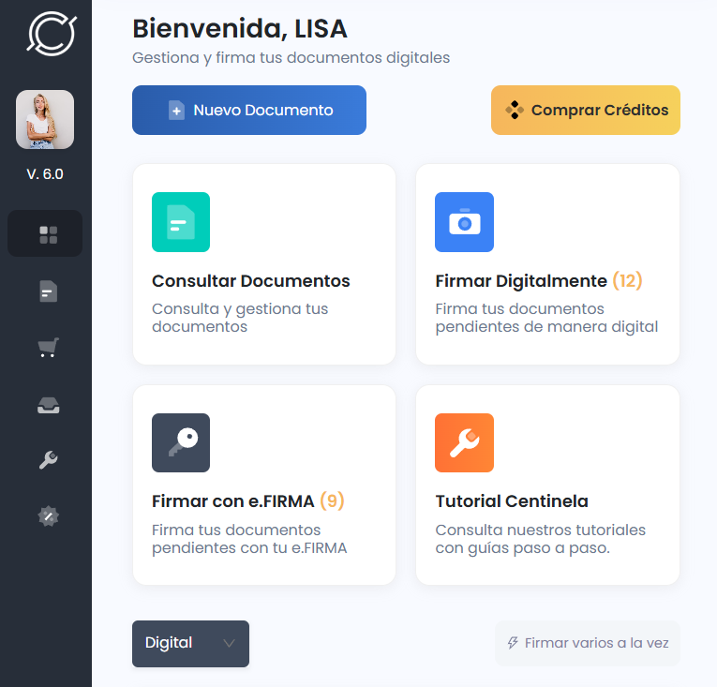Image resolution: width=717 pixels, height=687 pixels.
Task: Open the wrench tools icon in sidebar
Action: coord(48,460)
